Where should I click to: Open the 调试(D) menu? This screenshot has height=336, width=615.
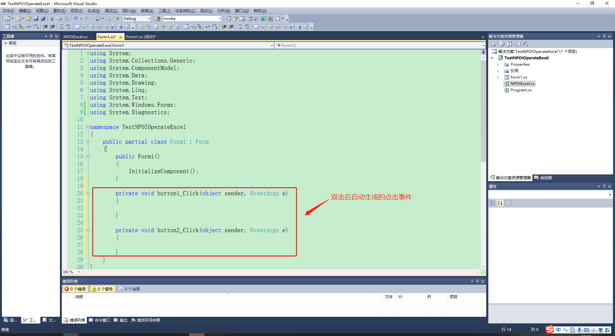pos(111,11)
